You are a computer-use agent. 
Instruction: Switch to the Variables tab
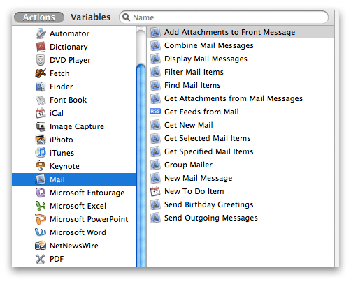(x=91, y=17)
